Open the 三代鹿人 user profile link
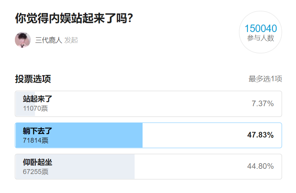Image resolution: width=296 pixels, height=193 pixels. click(49, 40)
